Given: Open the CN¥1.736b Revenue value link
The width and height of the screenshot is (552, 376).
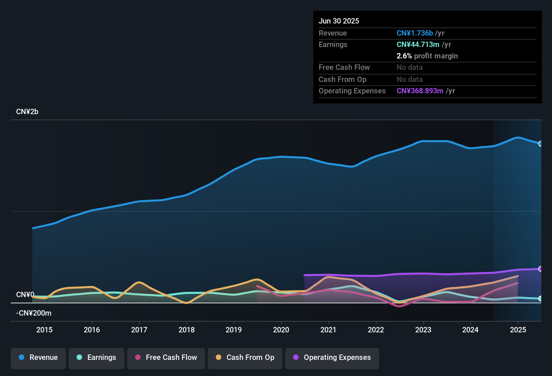Looking at the screenshot, I should click(415, 33).
